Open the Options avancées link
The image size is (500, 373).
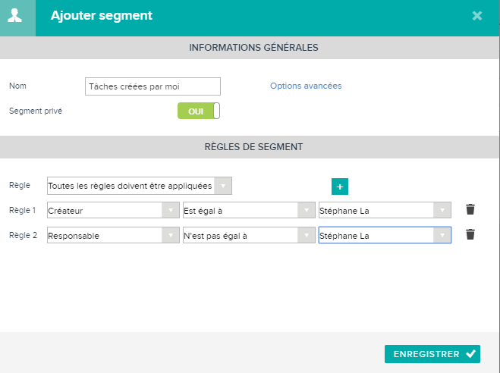click(x=306, y=86)
